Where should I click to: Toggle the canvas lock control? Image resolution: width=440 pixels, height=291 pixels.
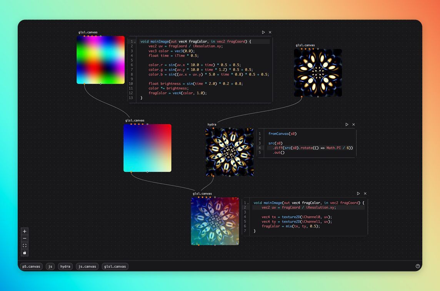click(x=24, y=253)
